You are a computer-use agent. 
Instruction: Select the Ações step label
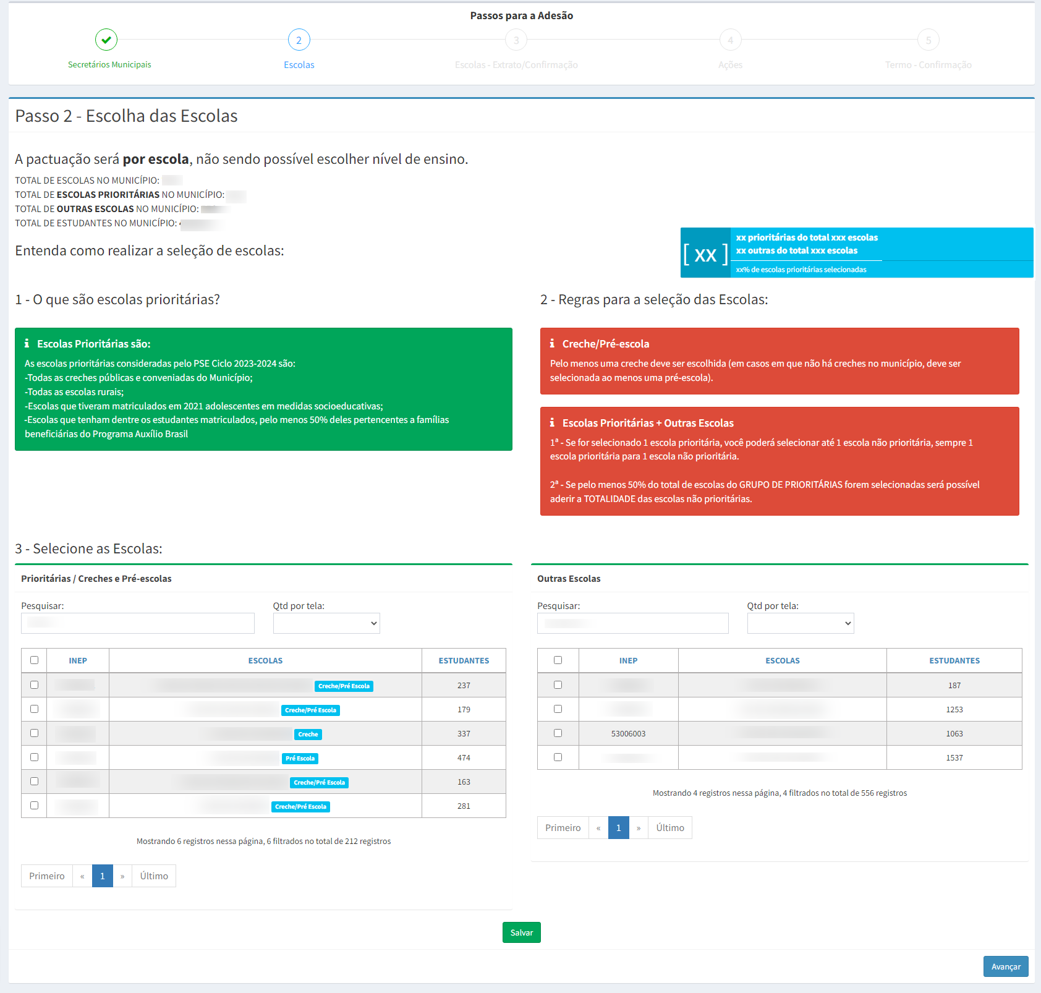click(730, 65)
